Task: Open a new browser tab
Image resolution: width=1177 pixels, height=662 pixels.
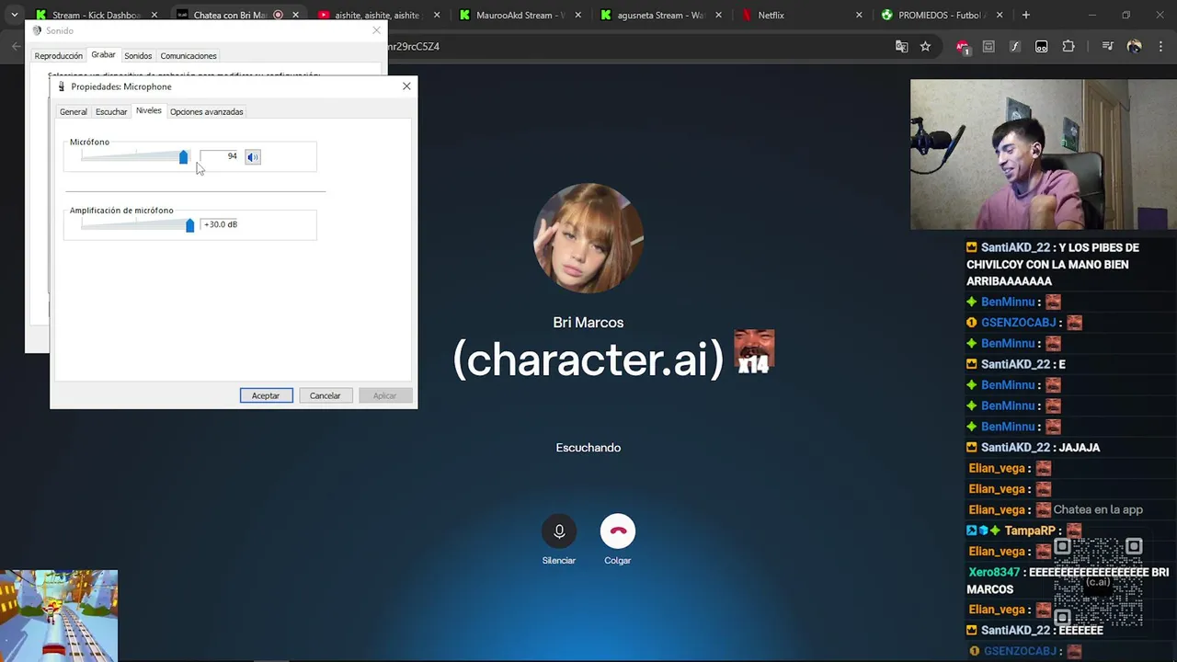Action: coord(1025,15)
